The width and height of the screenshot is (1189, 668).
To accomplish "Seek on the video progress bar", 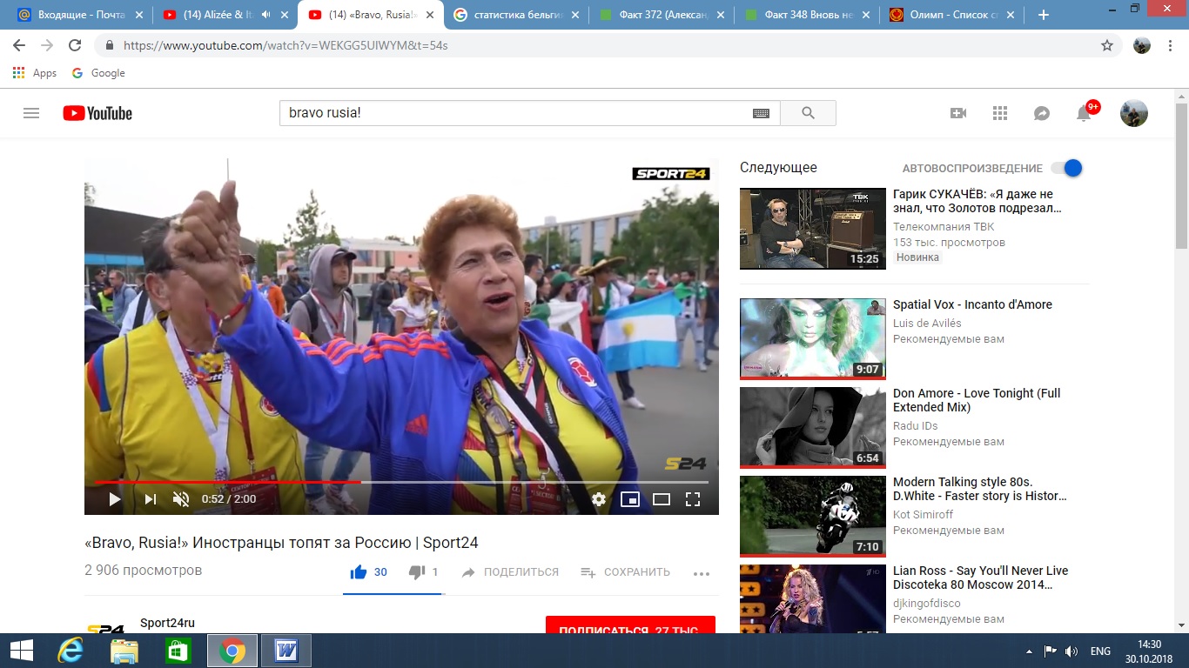I will coord(401,482).
